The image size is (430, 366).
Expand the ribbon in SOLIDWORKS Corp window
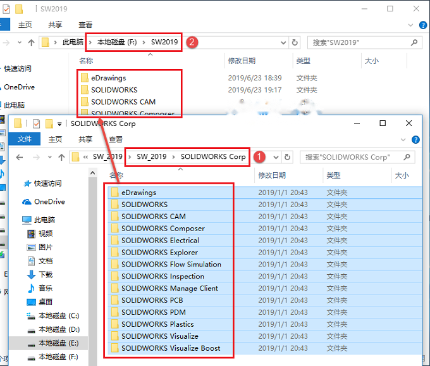(403, 140)
